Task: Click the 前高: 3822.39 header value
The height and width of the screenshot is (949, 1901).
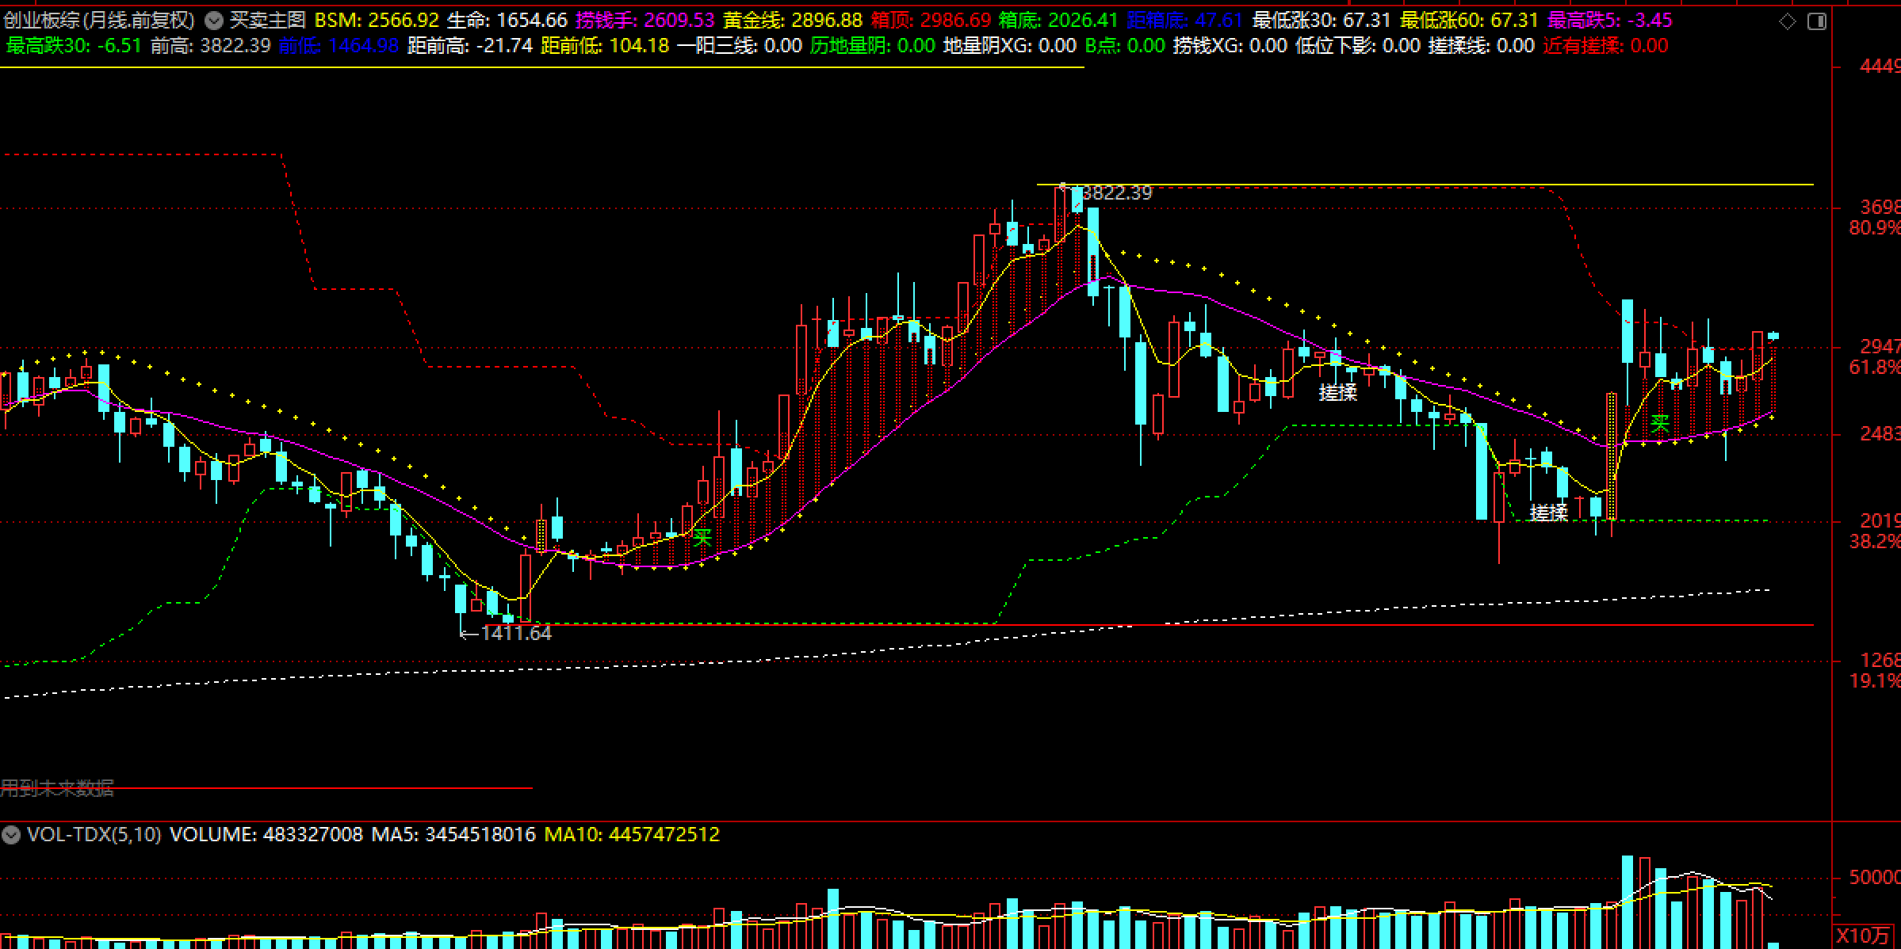Action: pos(211,45)
